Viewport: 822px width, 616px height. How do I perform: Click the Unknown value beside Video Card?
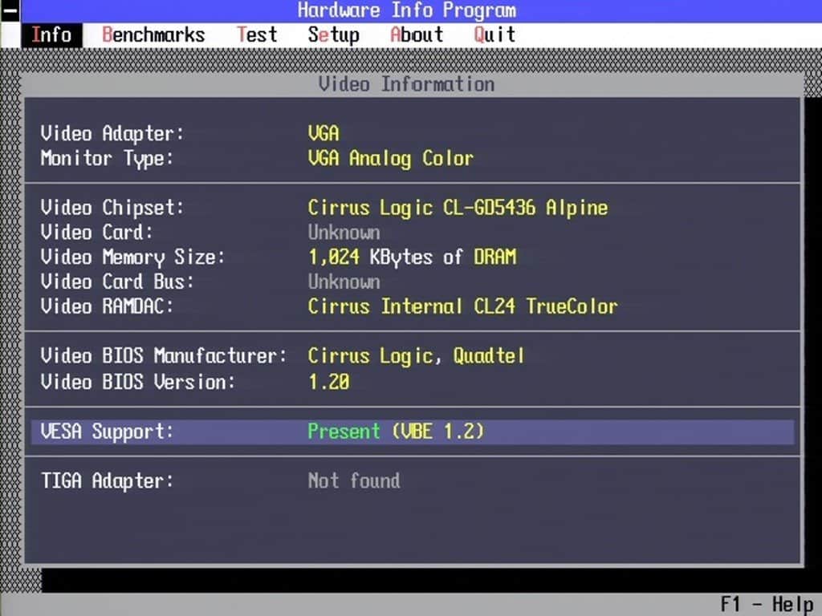[344, 232]
